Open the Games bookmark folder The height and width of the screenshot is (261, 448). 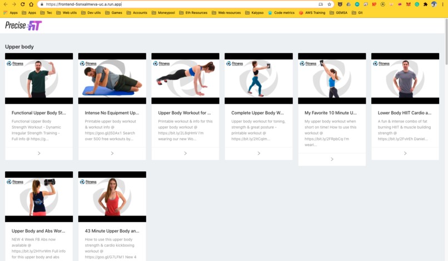pos(114,13)
